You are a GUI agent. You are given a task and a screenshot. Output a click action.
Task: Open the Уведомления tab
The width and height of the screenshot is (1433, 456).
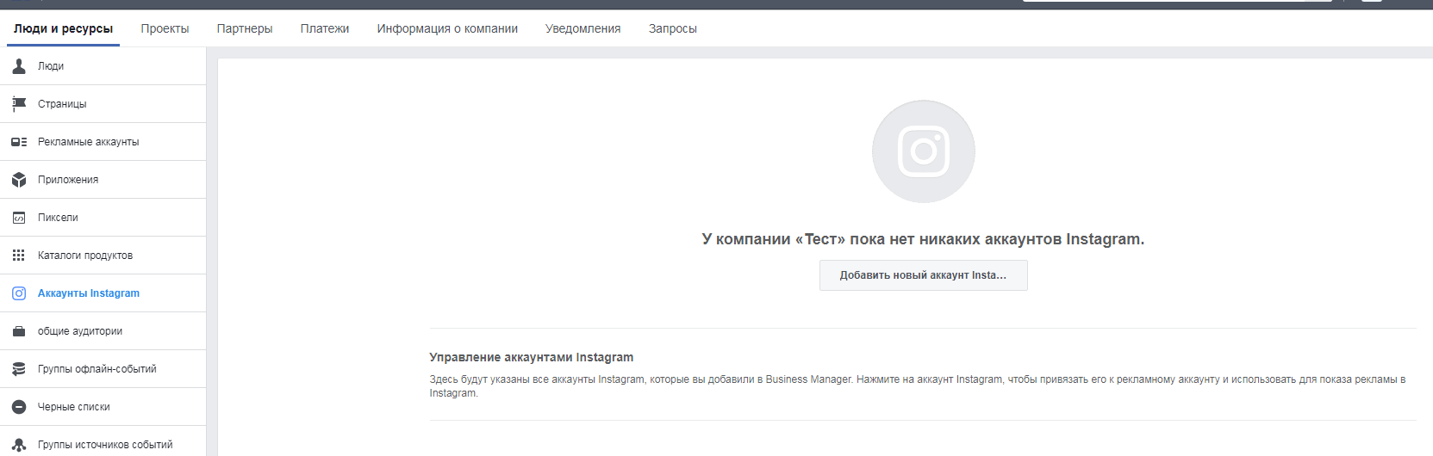pyautogui.click(x=583, y=28)
